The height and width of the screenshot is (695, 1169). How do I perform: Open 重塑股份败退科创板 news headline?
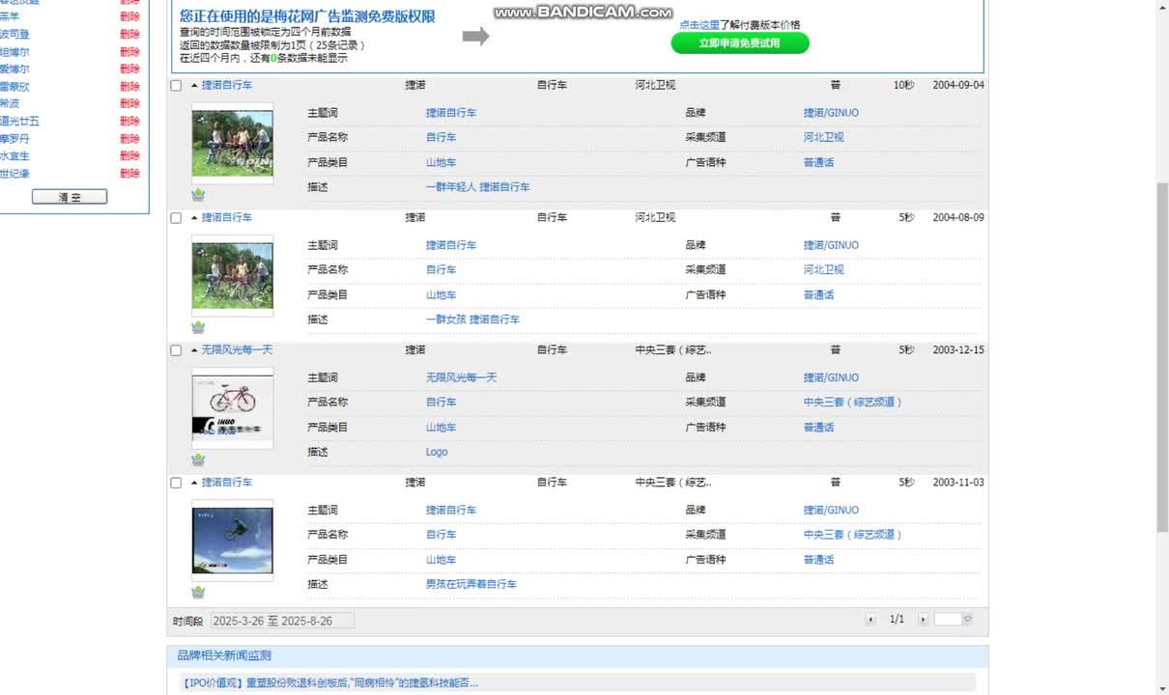click(329, 682)
